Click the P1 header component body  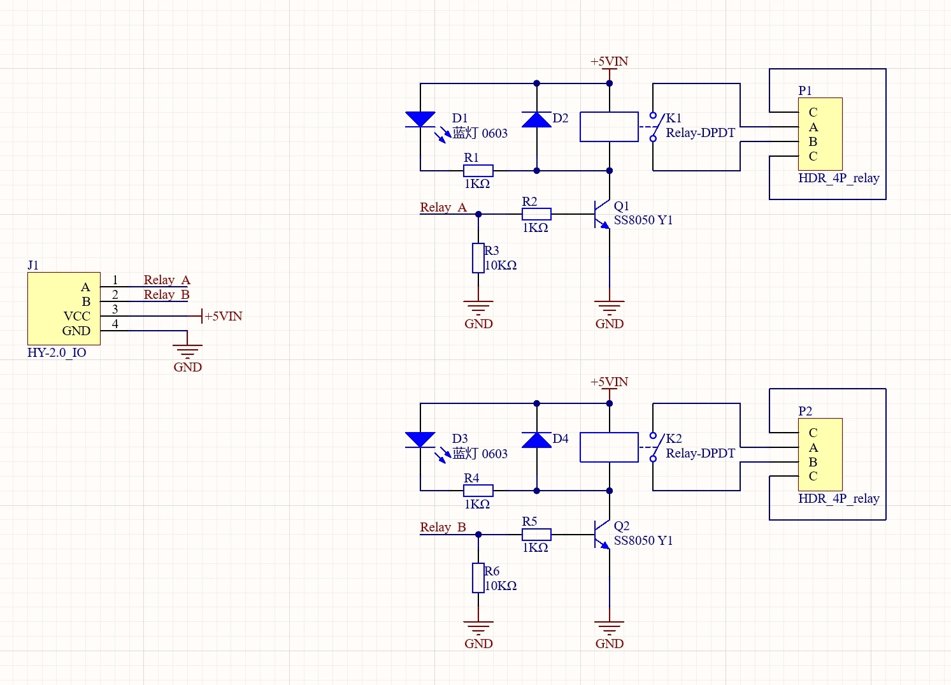tap(820, 134)
